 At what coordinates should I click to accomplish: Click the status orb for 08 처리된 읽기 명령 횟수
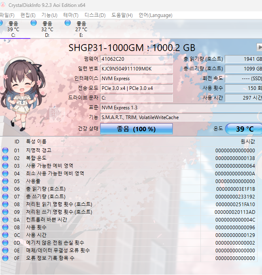click(5, 204)
